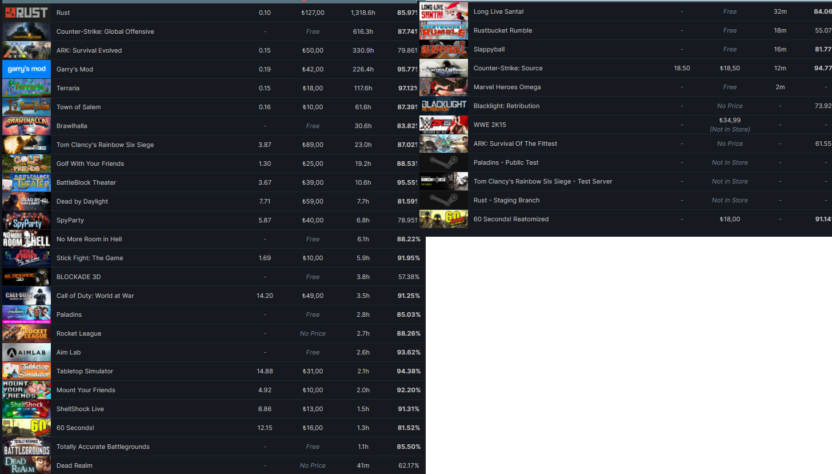This screenshot has width=832, height=474.
Task: Open Counter-Strike: Global Offensive thumbnail image
Action: (26, 31)
